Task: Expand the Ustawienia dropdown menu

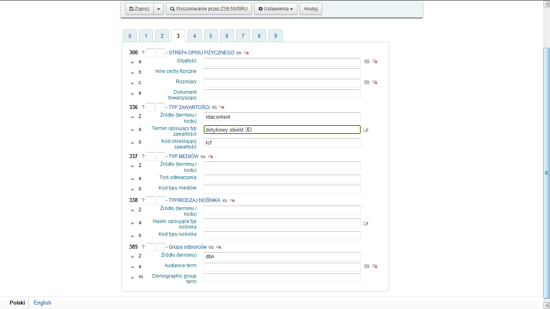Action: [275, 9]
